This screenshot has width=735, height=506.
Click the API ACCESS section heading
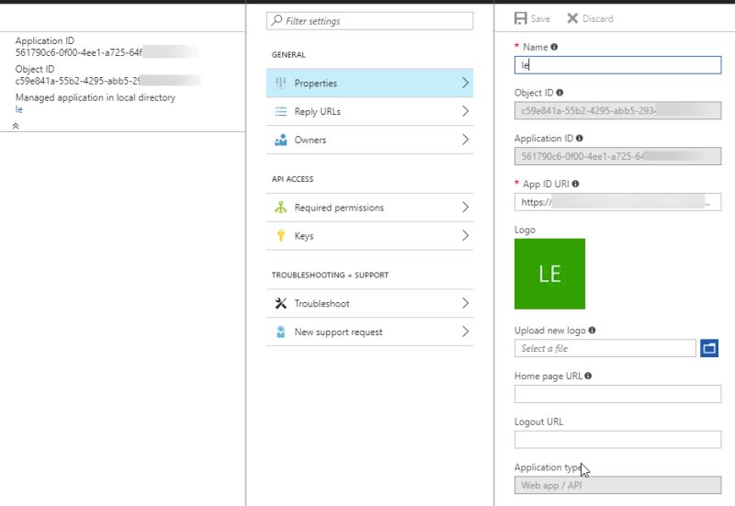pos(292,179)
